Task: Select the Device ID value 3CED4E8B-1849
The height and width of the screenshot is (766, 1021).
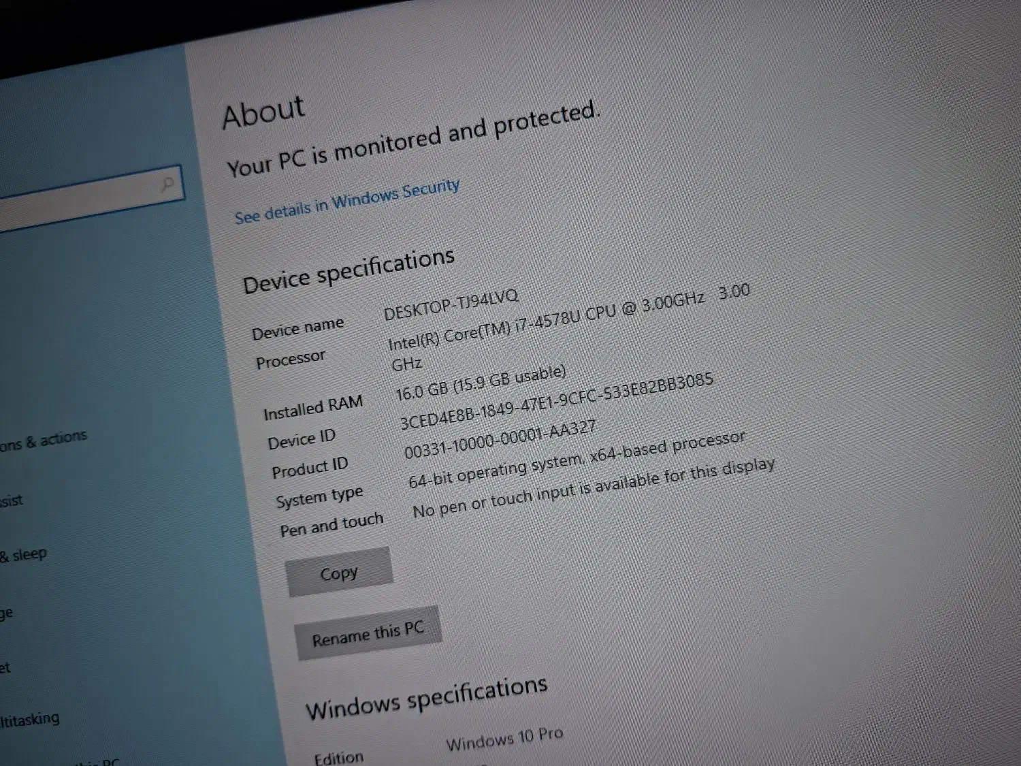Action: click(x=556, y=402)
